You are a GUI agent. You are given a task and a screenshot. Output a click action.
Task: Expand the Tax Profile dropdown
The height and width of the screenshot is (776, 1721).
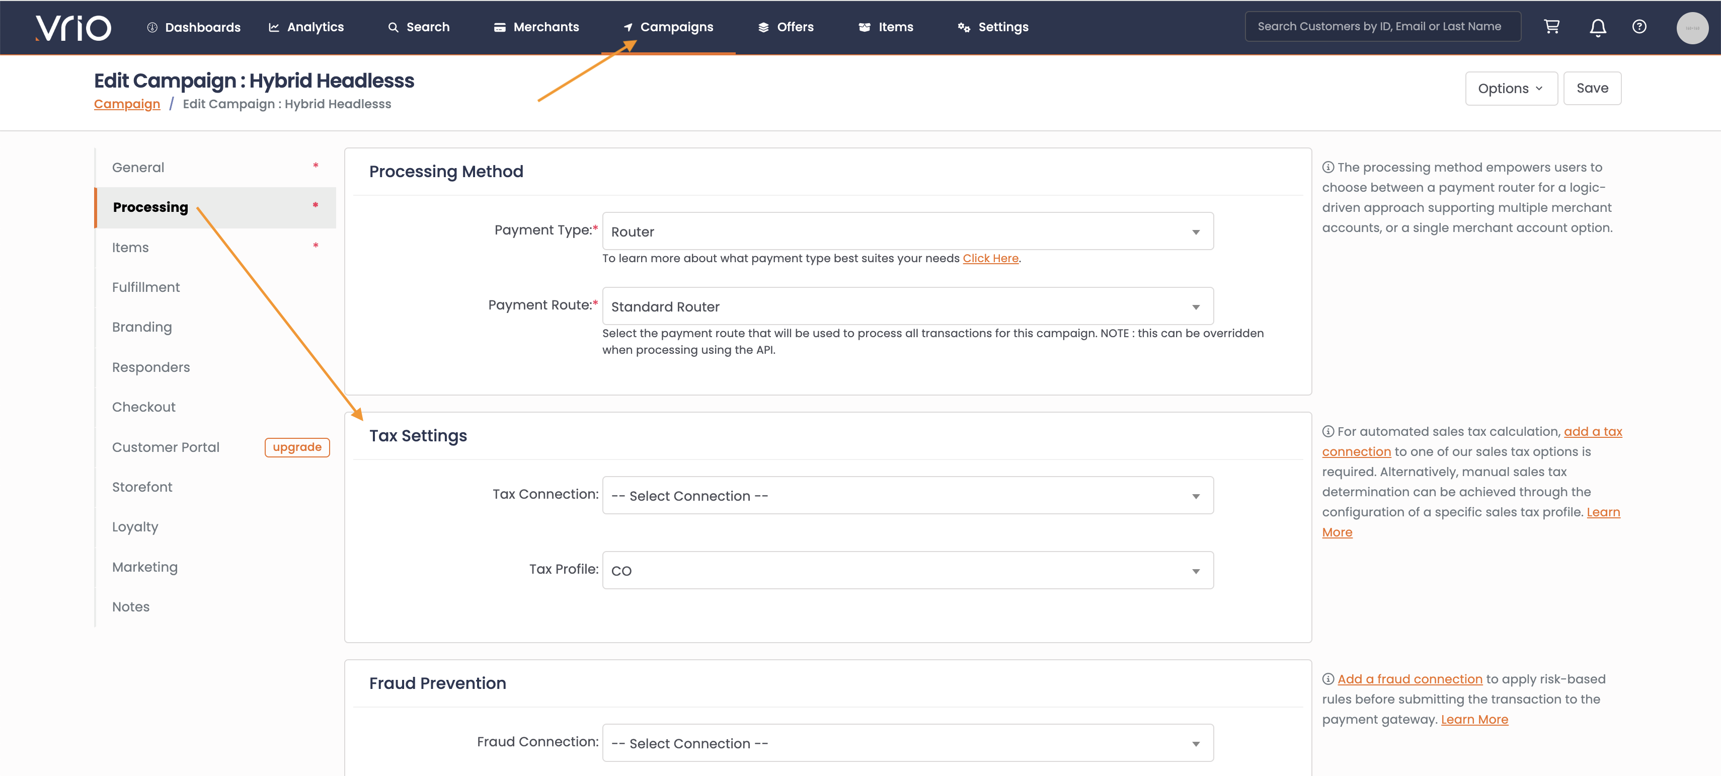click(x=907, y=570)
